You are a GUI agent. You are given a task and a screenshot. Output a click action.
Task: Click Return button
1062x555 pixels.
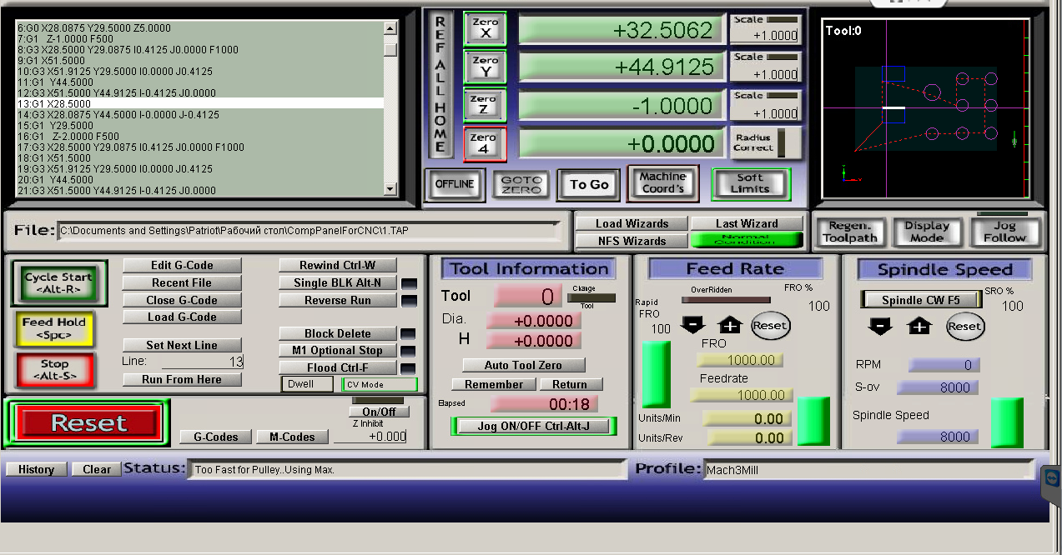click(570, 384)
